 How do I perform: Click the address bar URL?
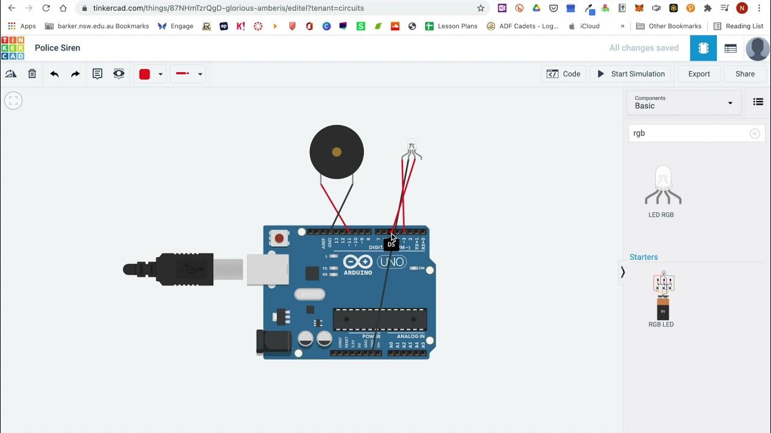(228, 8)
